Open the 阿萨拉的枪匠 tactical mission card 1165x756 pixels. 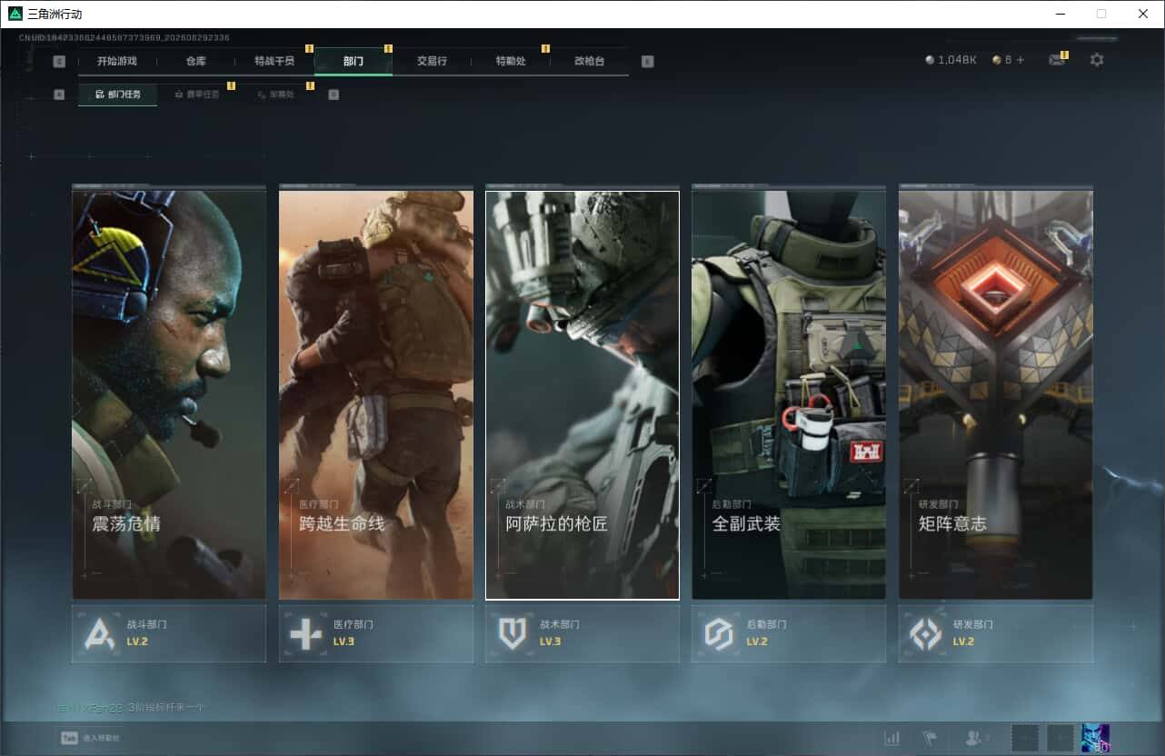point(582,394)
